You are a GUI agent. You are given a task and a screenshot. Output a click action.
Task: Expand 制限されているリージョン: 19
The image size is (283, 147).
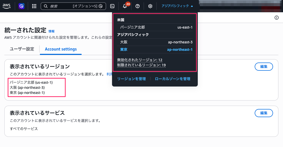(141, 65)
